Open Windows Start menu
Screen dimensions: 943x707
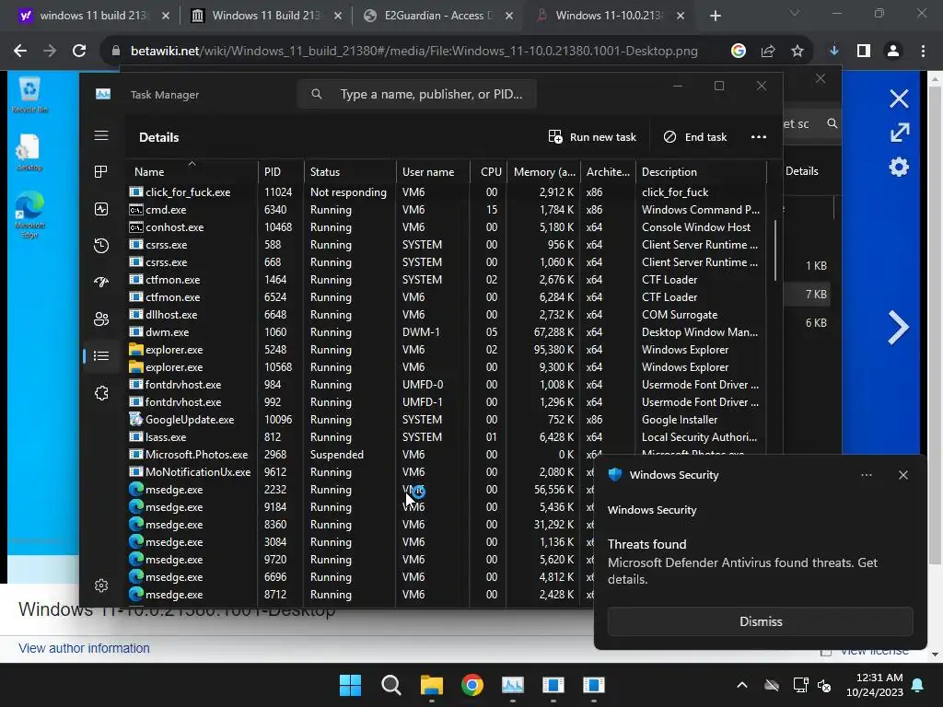tap(350, 685)
